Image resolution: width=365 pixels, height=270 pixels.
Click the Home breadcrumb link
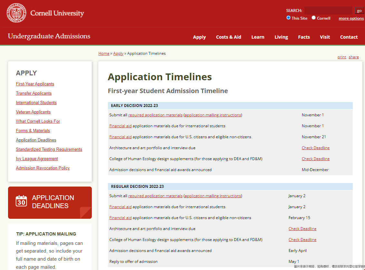[x=104, y=53]
